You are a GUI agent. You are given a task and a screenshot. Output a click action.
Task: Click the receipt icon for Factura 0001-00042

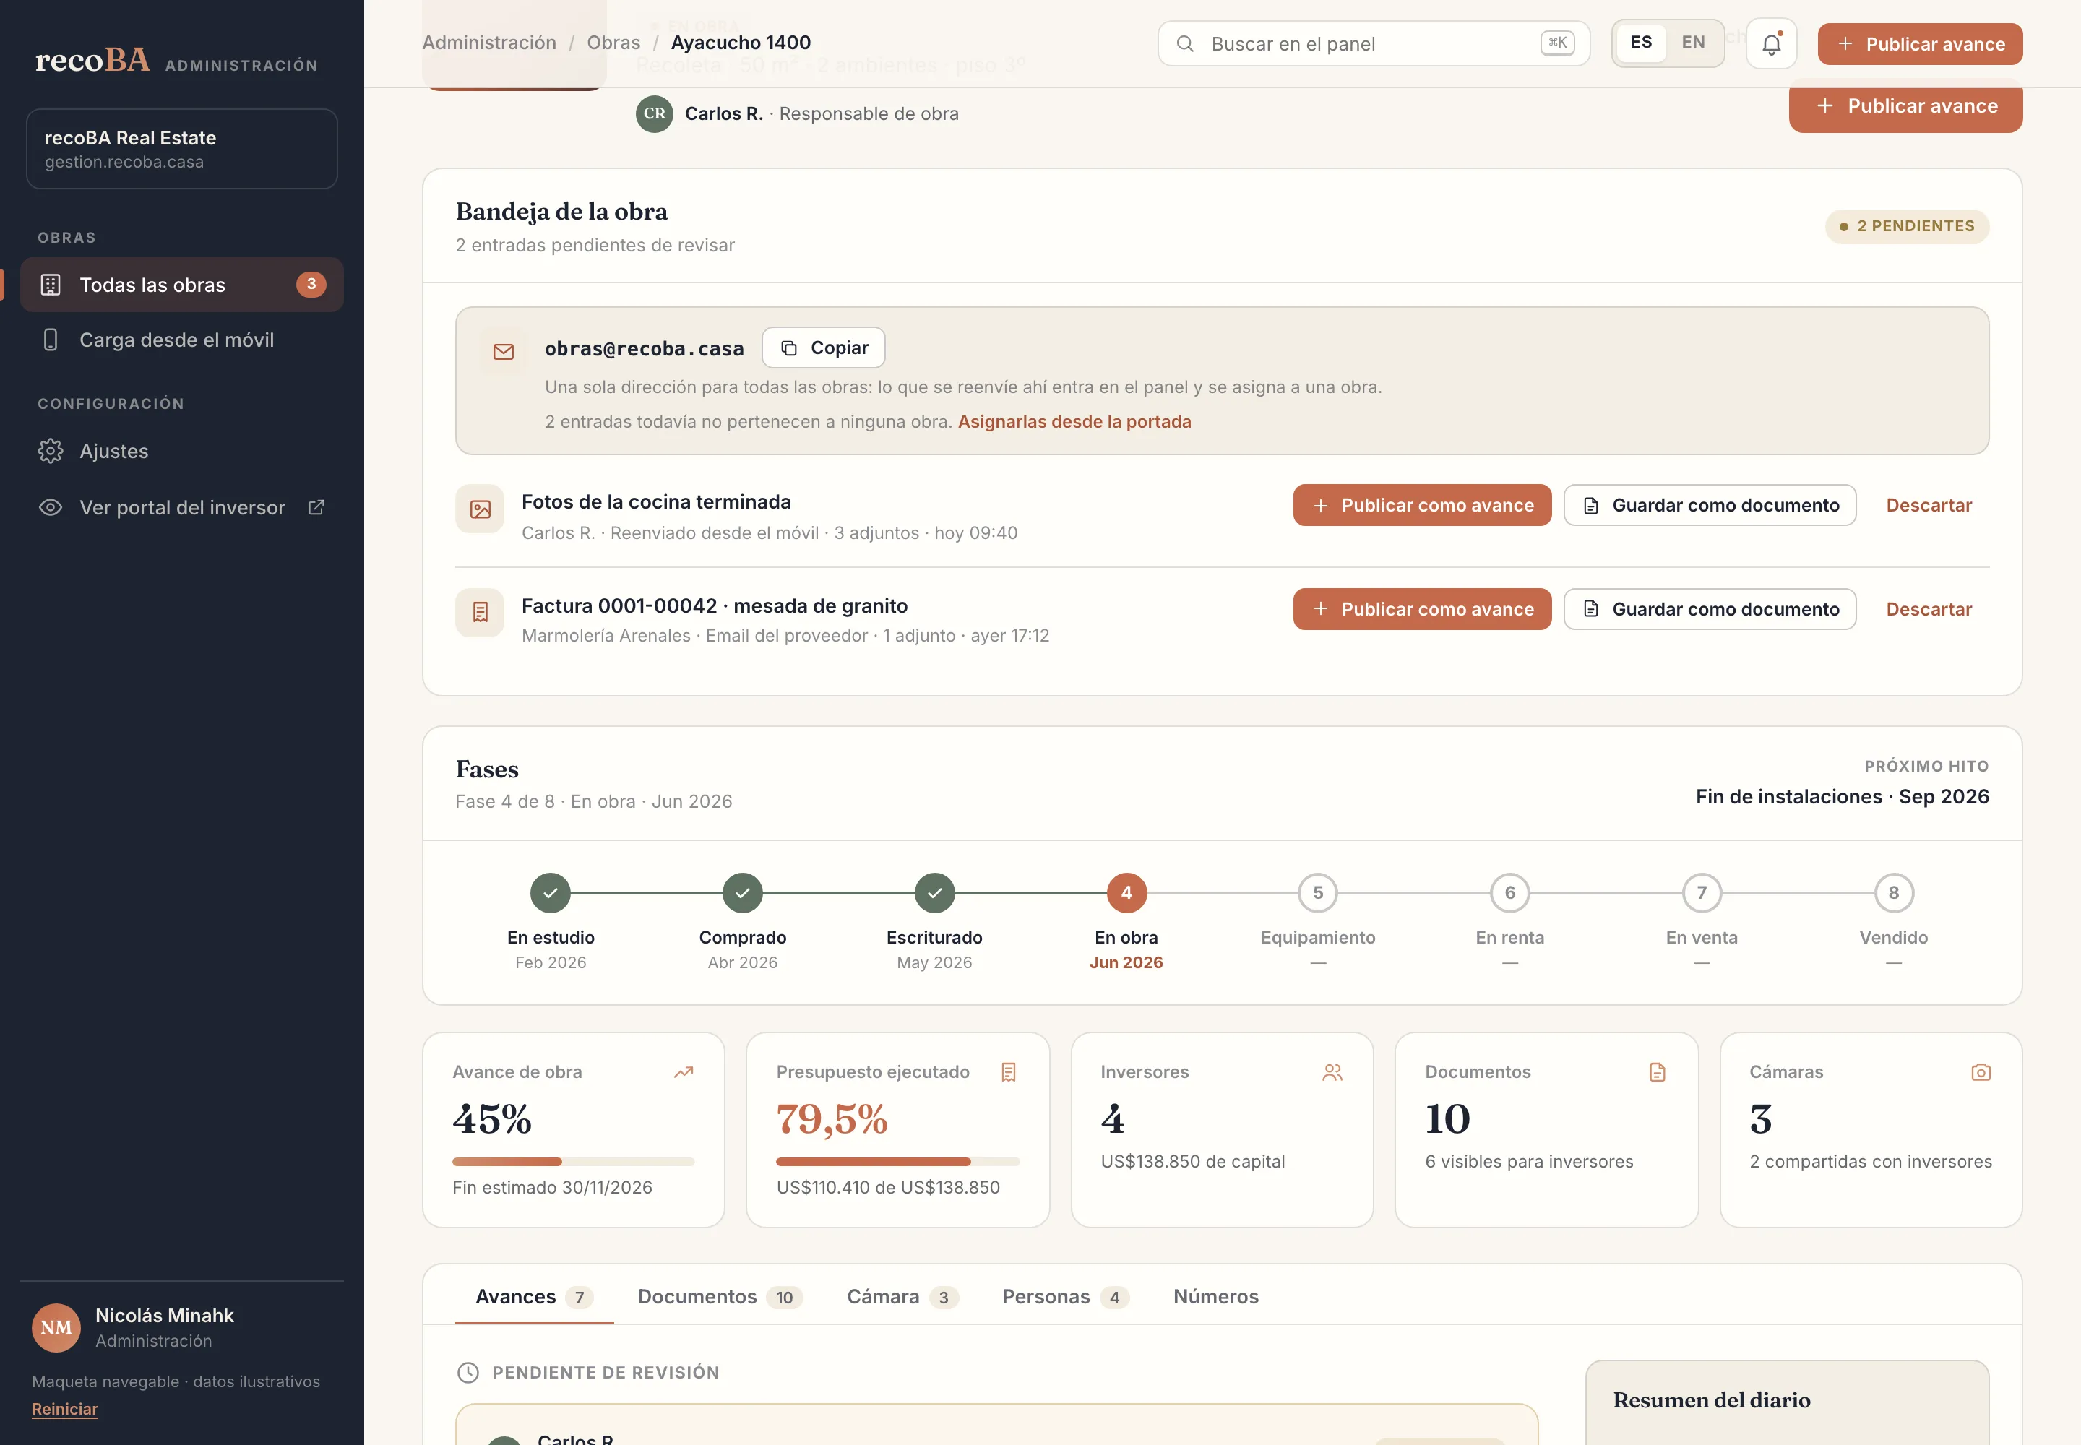point(480,613)
